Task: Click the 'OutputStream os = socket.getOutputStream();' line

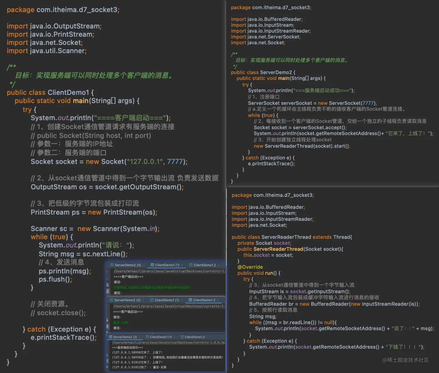Action: pyautogui.click(x=107, y=187)
